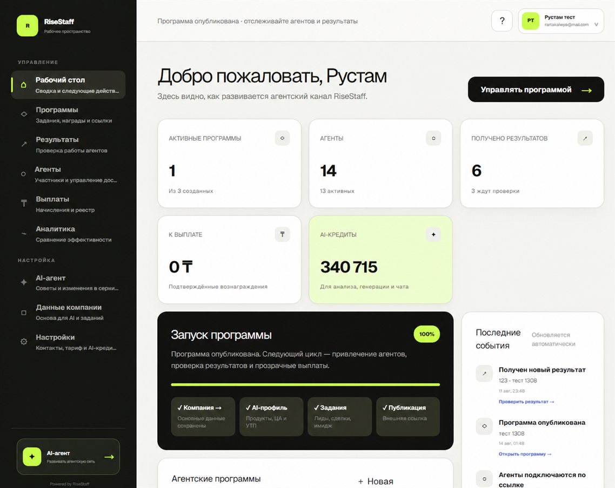Open the Выплаты section
Image resolution: width=615 pixels, height=488 pixels.
68,204
